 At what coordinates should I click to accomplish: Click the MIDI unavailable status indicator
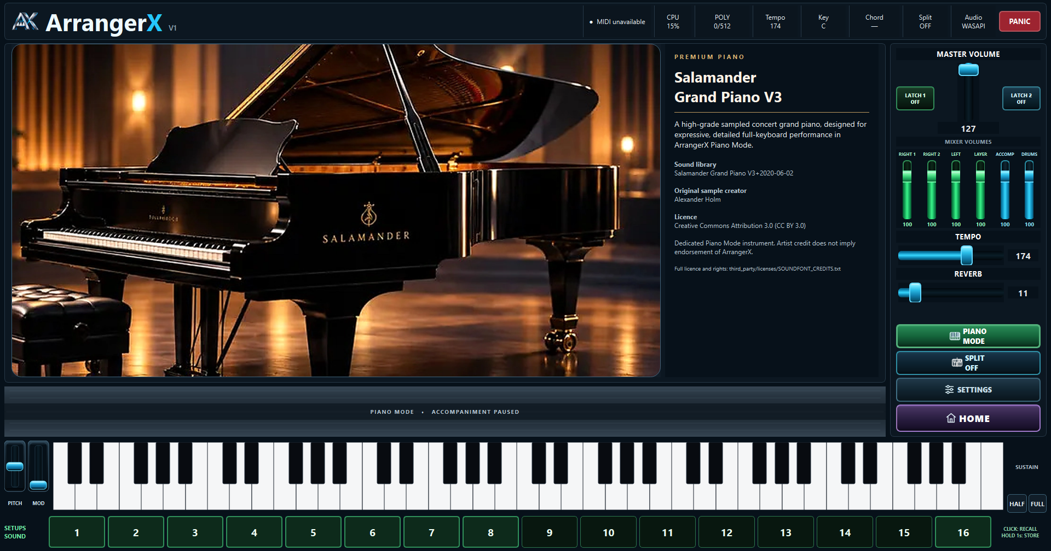tap(617, 22)
